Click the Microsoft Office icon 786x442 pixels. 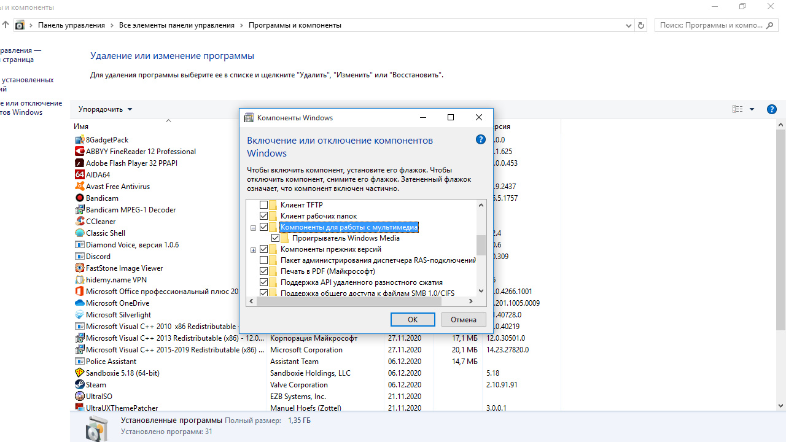(79, 291)
